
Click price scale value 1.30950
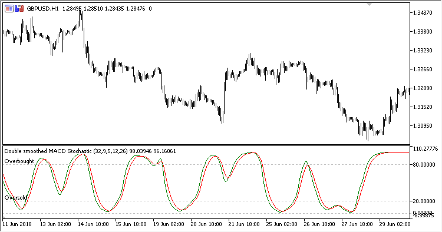pyautogui.click(x=423, y=125)
